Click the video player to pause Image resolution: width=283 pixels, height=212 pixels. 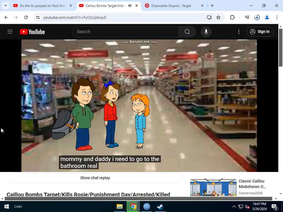(x=139, y=105)
